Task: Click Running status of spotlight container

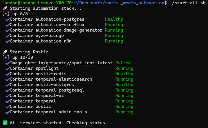Action: (x=124, y=68)
